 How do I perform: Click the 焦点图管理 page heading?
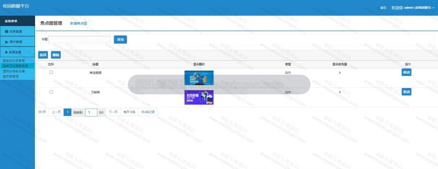coord(51,23)
